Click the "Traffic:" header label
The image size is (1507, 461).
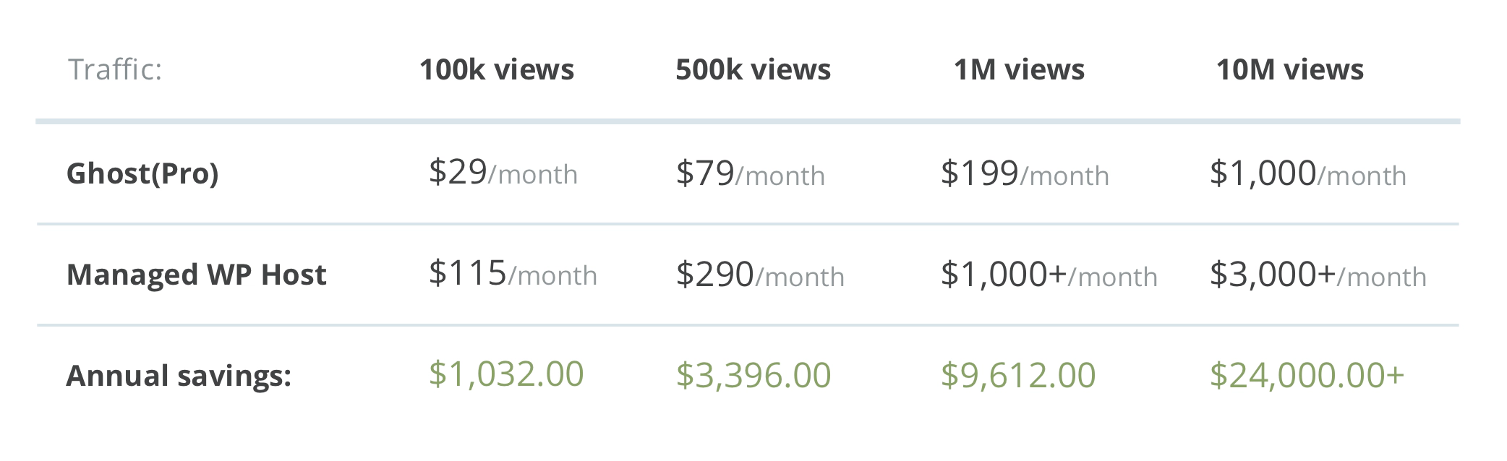pyautogui.click(x=115, y=70)
